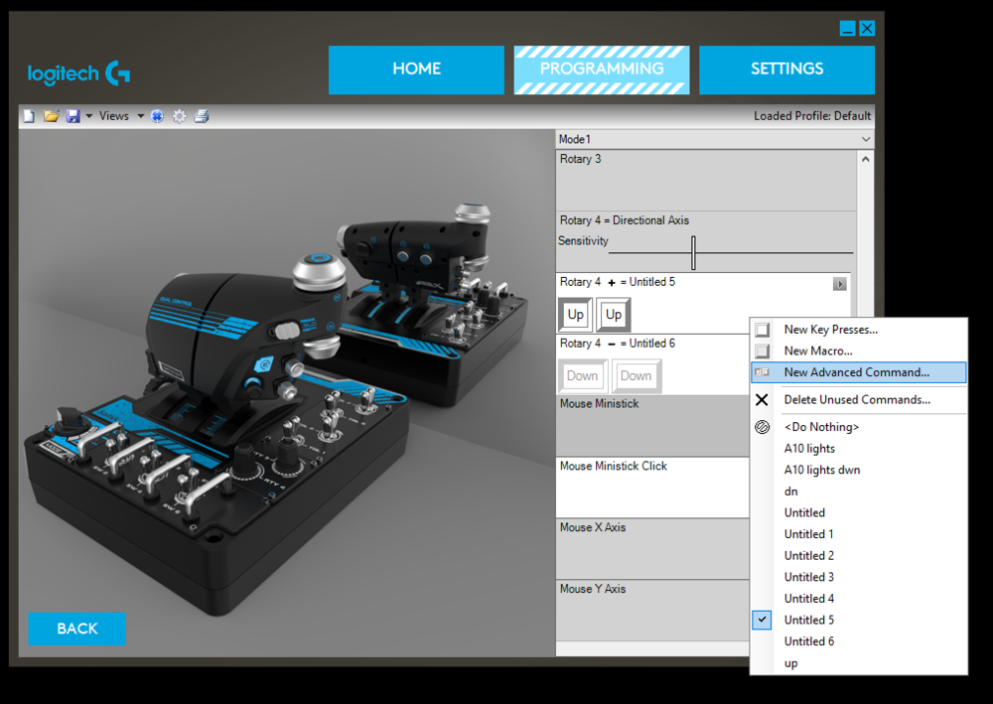Choose the <Do Nothing> option
993x704 pixels.
[x=821, y=427]
